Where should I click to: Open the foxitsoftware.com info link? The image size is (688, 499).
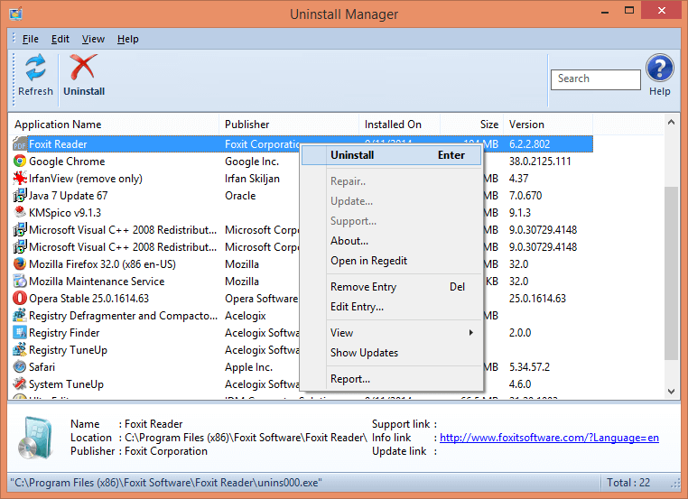click(x=549, y=438)
